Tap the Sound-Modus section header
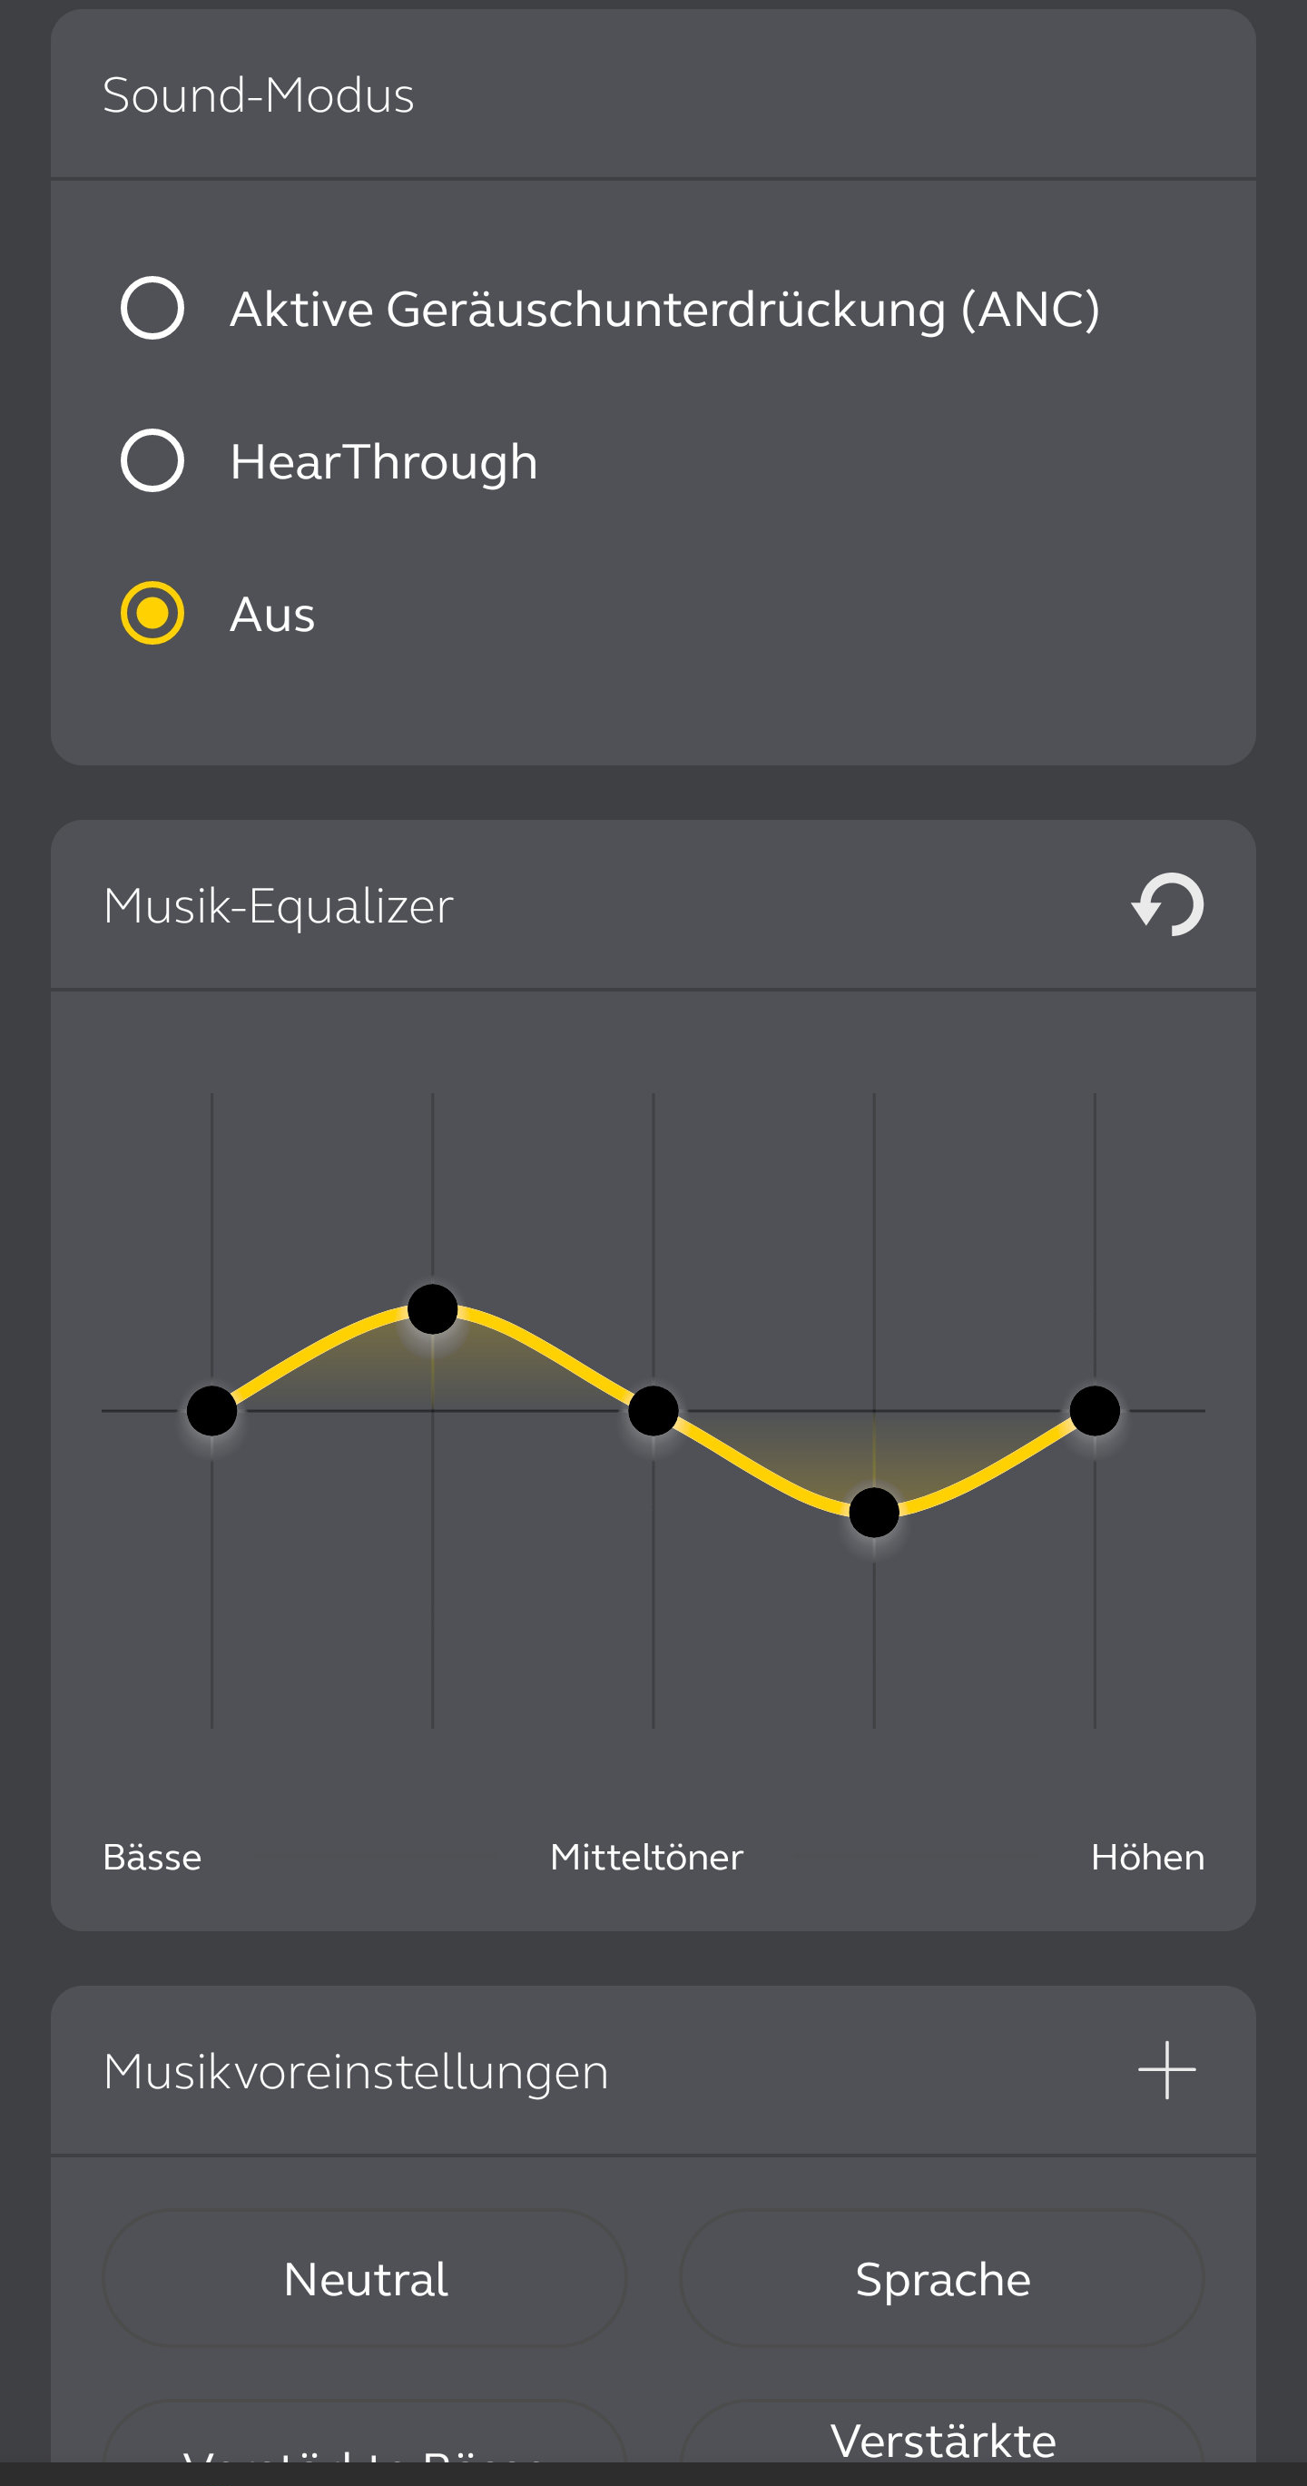 tap(259, 94)
